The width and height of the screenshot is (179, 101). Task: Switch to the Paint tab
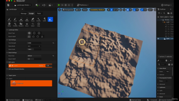click(39, 13)
